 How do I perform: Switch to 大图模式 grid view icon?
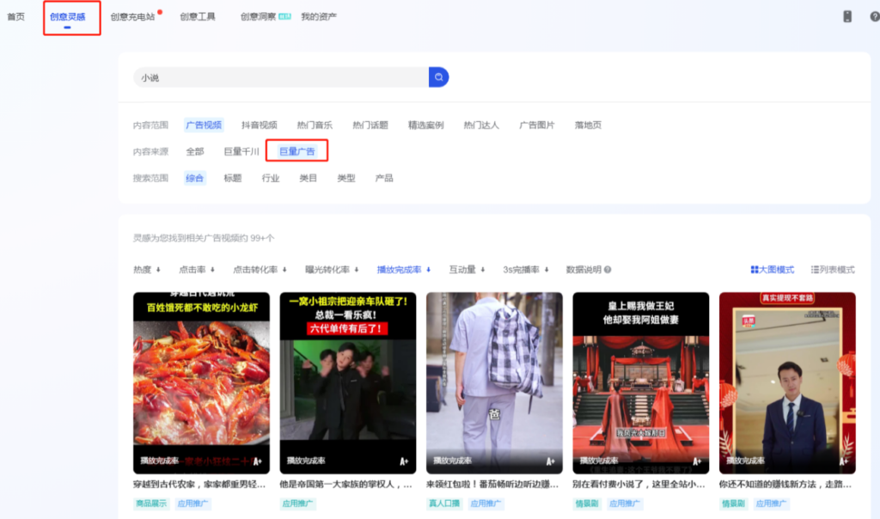[x=754, y=268]
